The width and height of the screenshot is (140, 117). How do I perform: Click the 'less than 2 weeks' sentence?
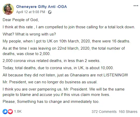coord(51,61)
